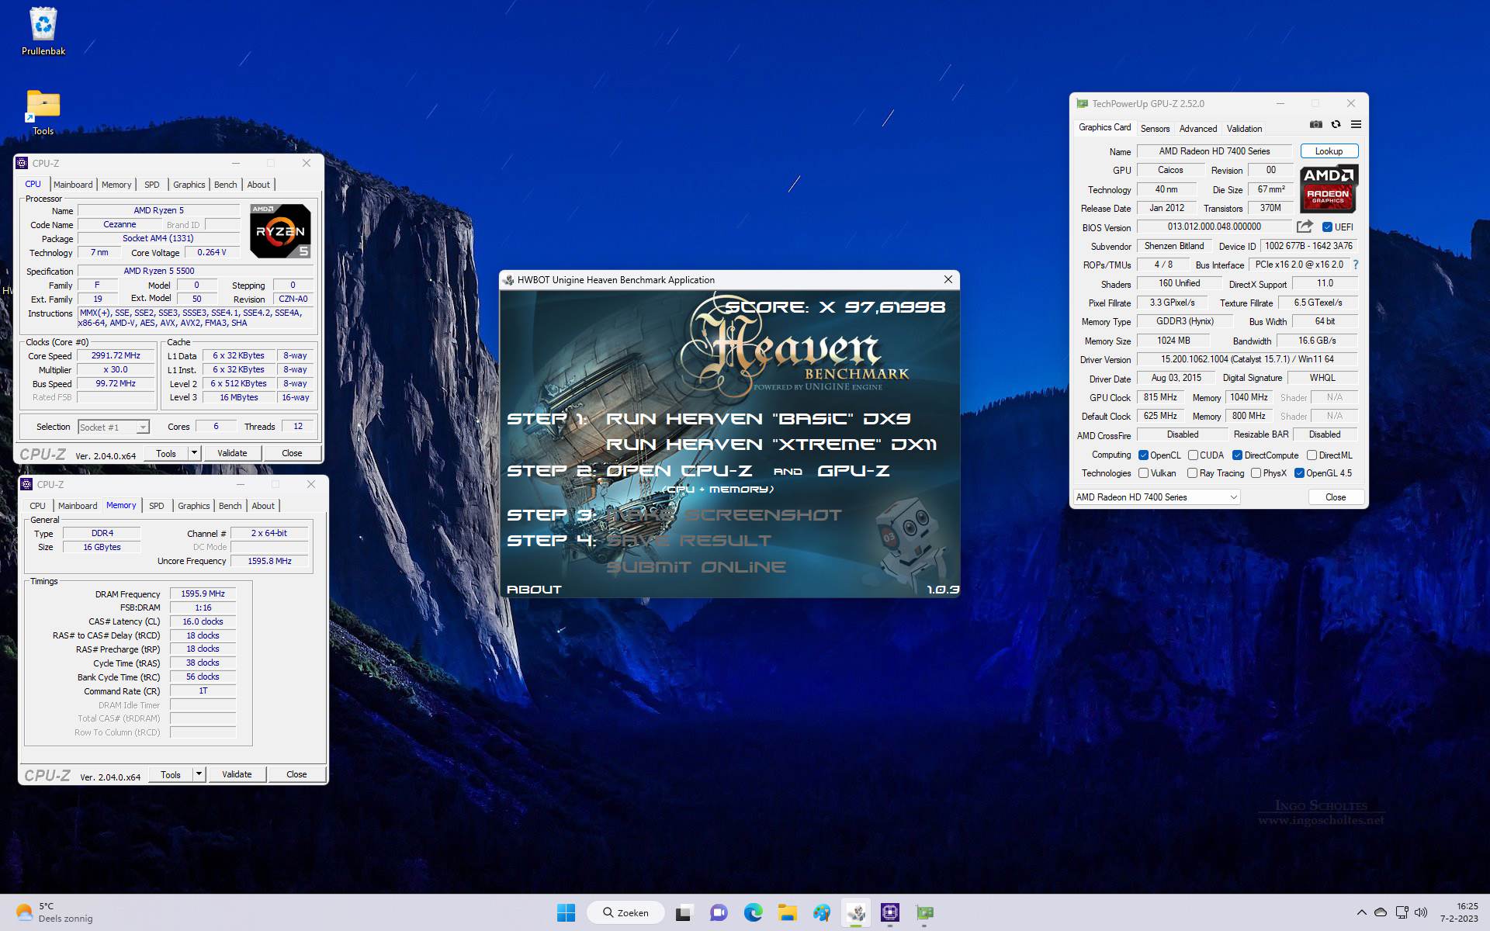
Task: Switch to Sensors tab in GPU-Z
Action: pyautogui.click(x=1155, y=129)
